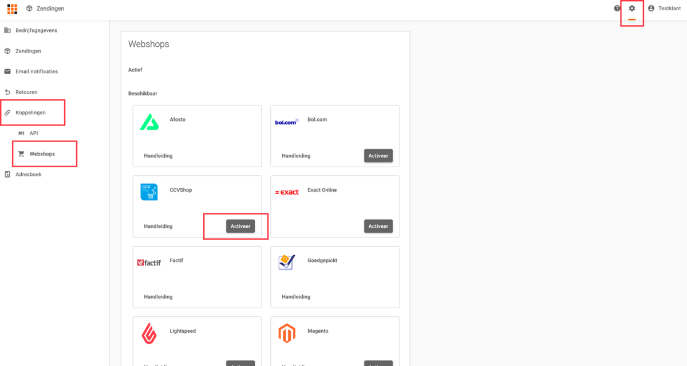
Task: Open the API submenu item
Action: pos(33,133)
